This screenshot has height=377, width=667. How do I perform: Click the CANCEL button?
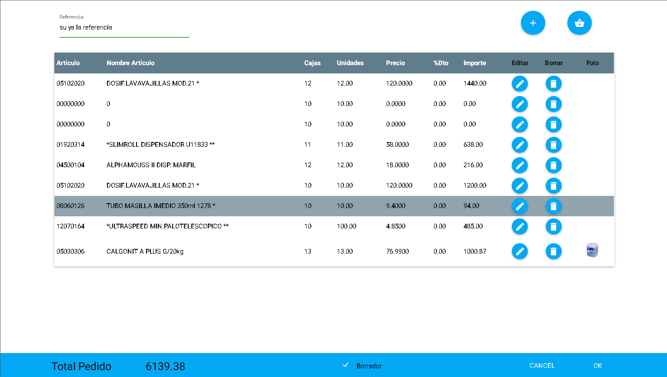pos(542,366)
